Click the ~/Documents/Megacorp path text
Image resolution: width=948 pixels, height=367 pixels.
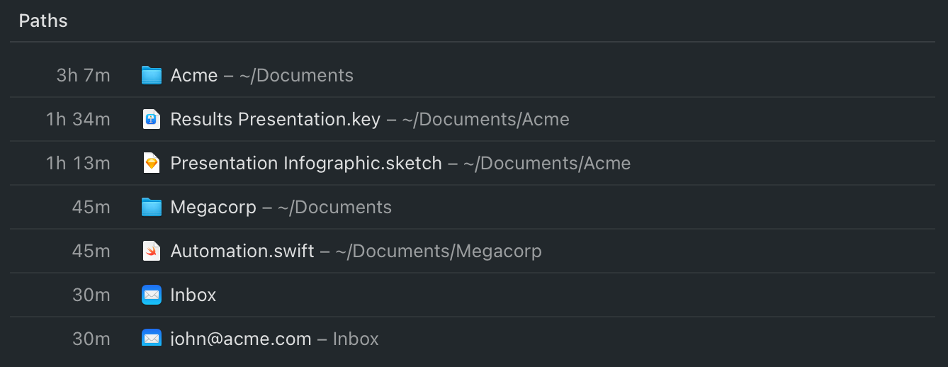439,251
